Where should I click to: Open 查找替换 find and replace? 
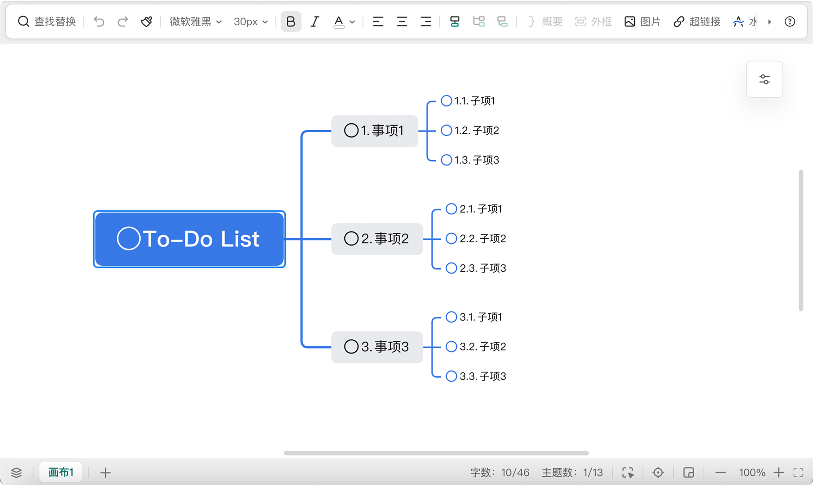coord(47,22)
